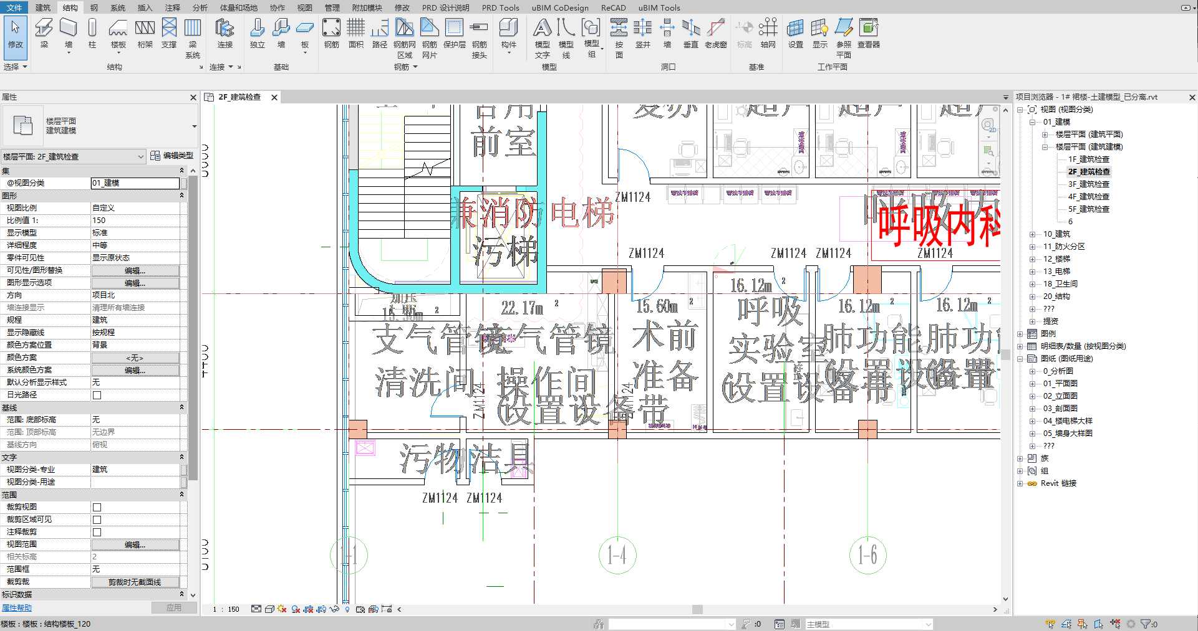Click the 编辑类型 button

click(x=172, y=156)
